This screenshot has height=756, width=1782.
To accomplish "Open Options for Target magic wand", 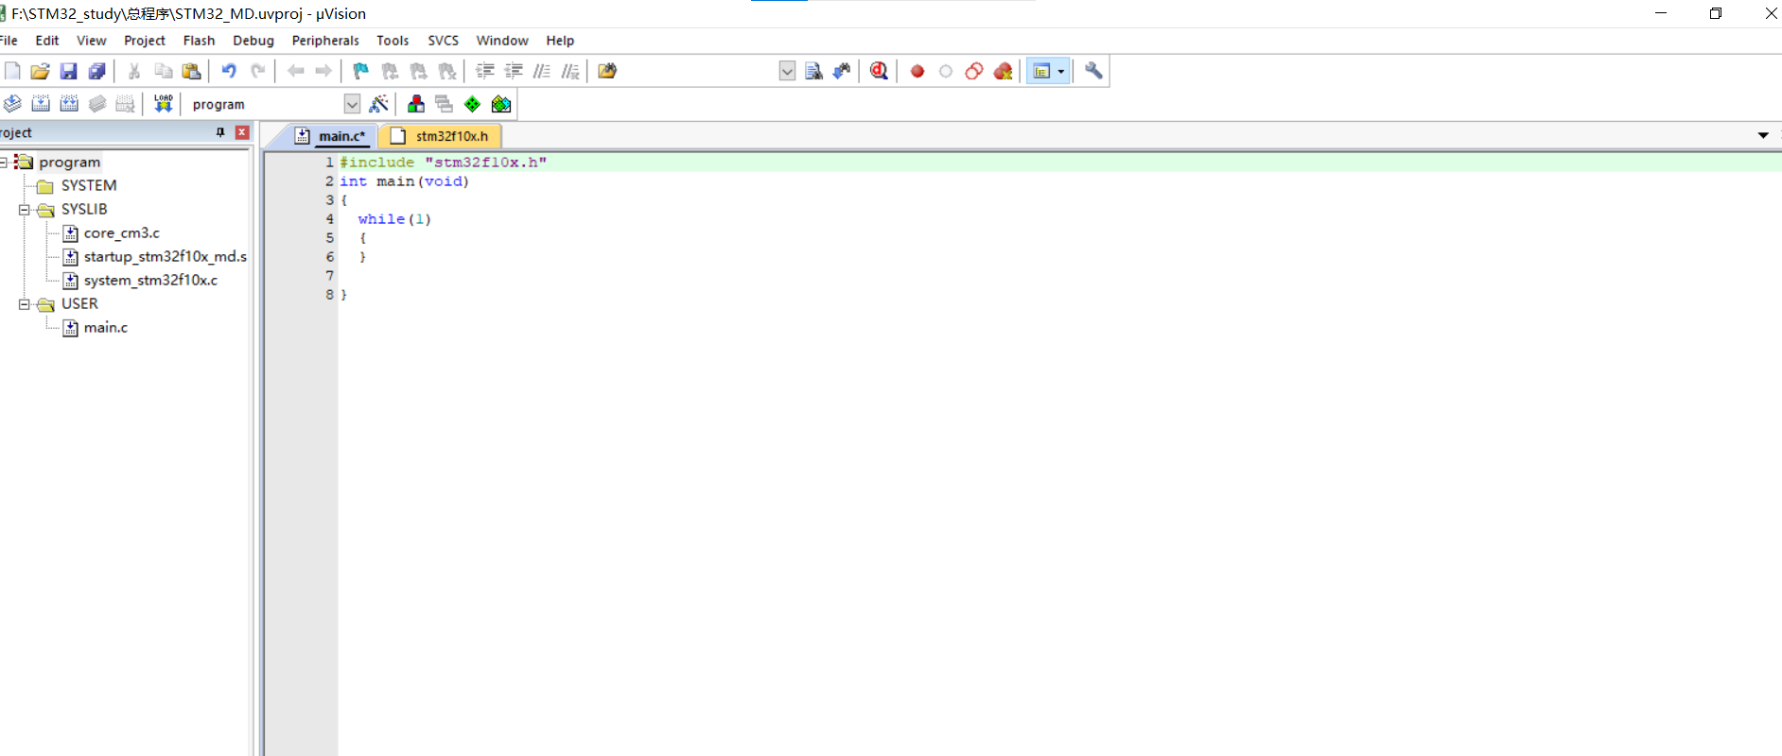I will point(378,104).
